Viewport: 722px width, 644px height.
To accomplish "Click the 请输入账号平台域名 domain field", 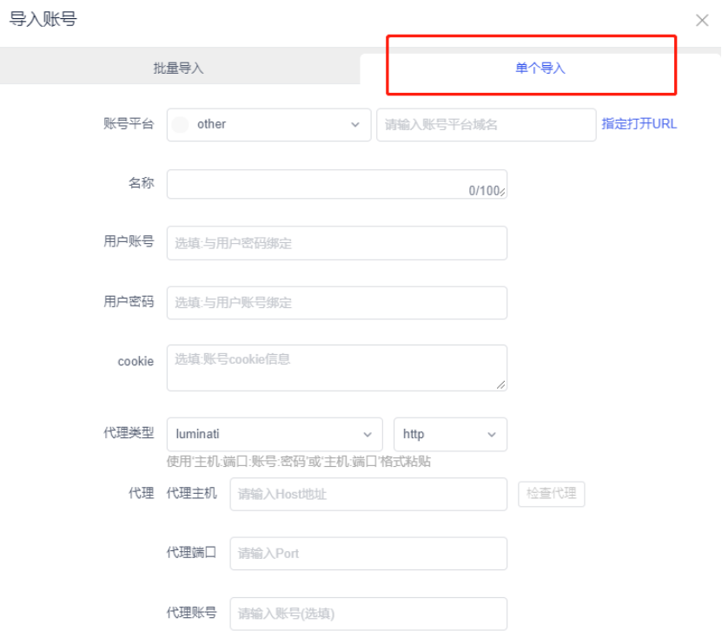I will 486,124.
